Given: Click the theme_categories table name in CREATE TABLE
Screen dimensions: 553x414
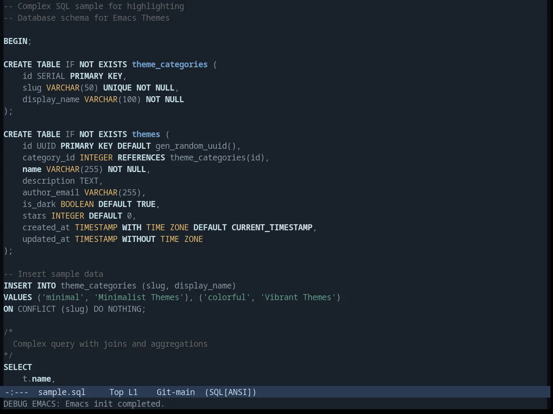Looking at the screenshot, I should (170, 64).
